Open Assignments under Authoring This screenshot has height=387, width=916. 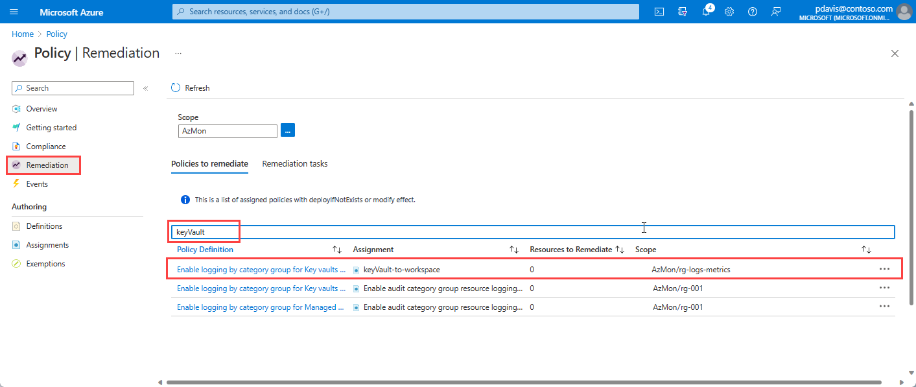[47, 245]
